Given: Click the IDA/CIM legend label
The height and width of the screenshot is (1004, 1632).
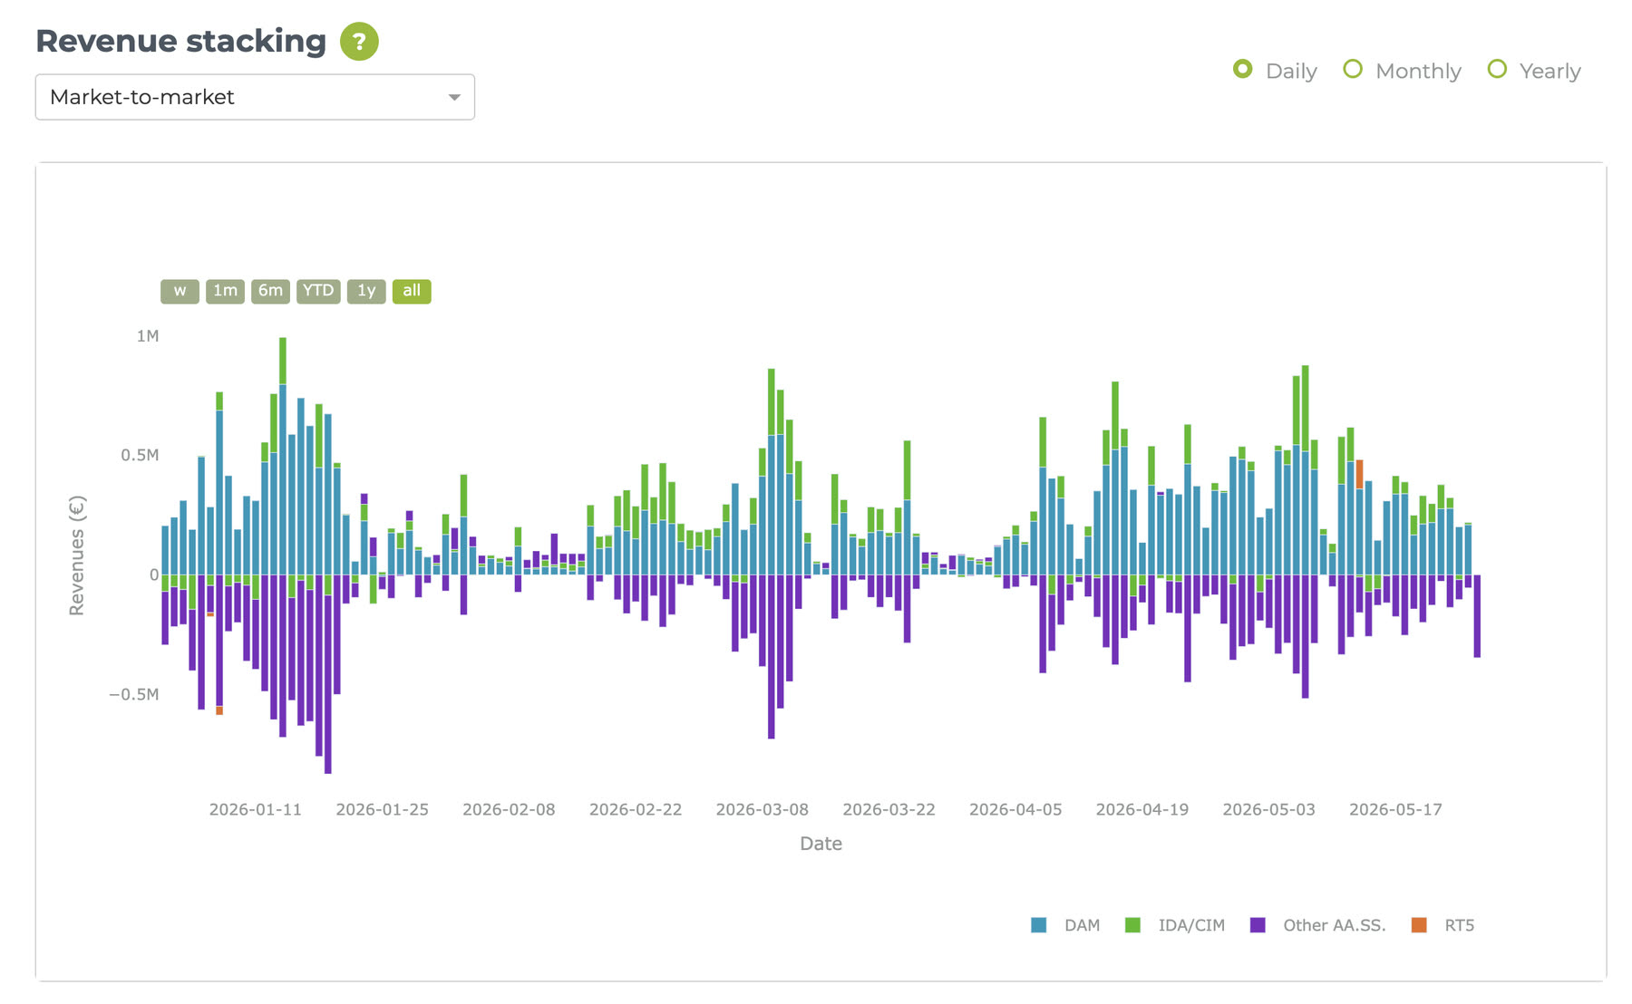Looking at the screenshot, I should click(x=1191, y=925).
